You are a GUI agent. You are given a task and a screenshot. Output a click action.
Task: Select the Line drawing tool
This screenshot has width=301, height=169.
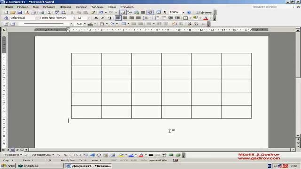[x=58, y=155]
